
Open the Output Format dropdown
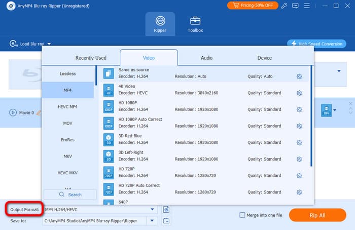point(152,209)
